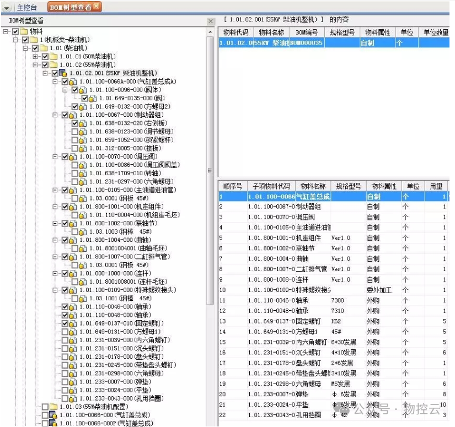Image resolution: width=455 pixels, height=427 pixels.
Task: Sort by the BOM编号 column header
Action: pos(306,33)
